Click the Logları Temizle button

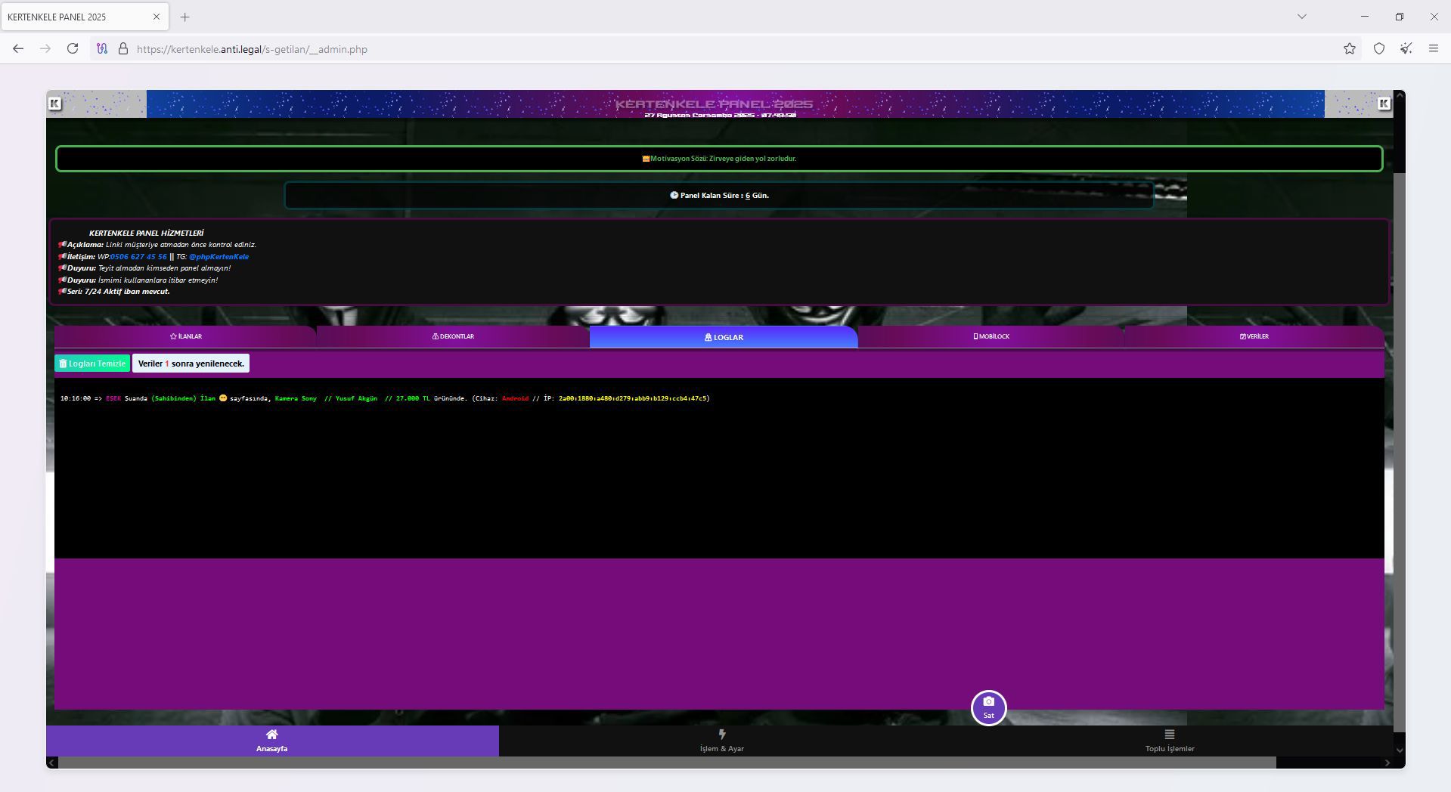point(92,364)
